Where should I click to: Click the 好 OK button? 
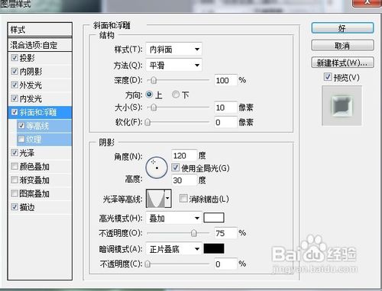click(342, 28)
